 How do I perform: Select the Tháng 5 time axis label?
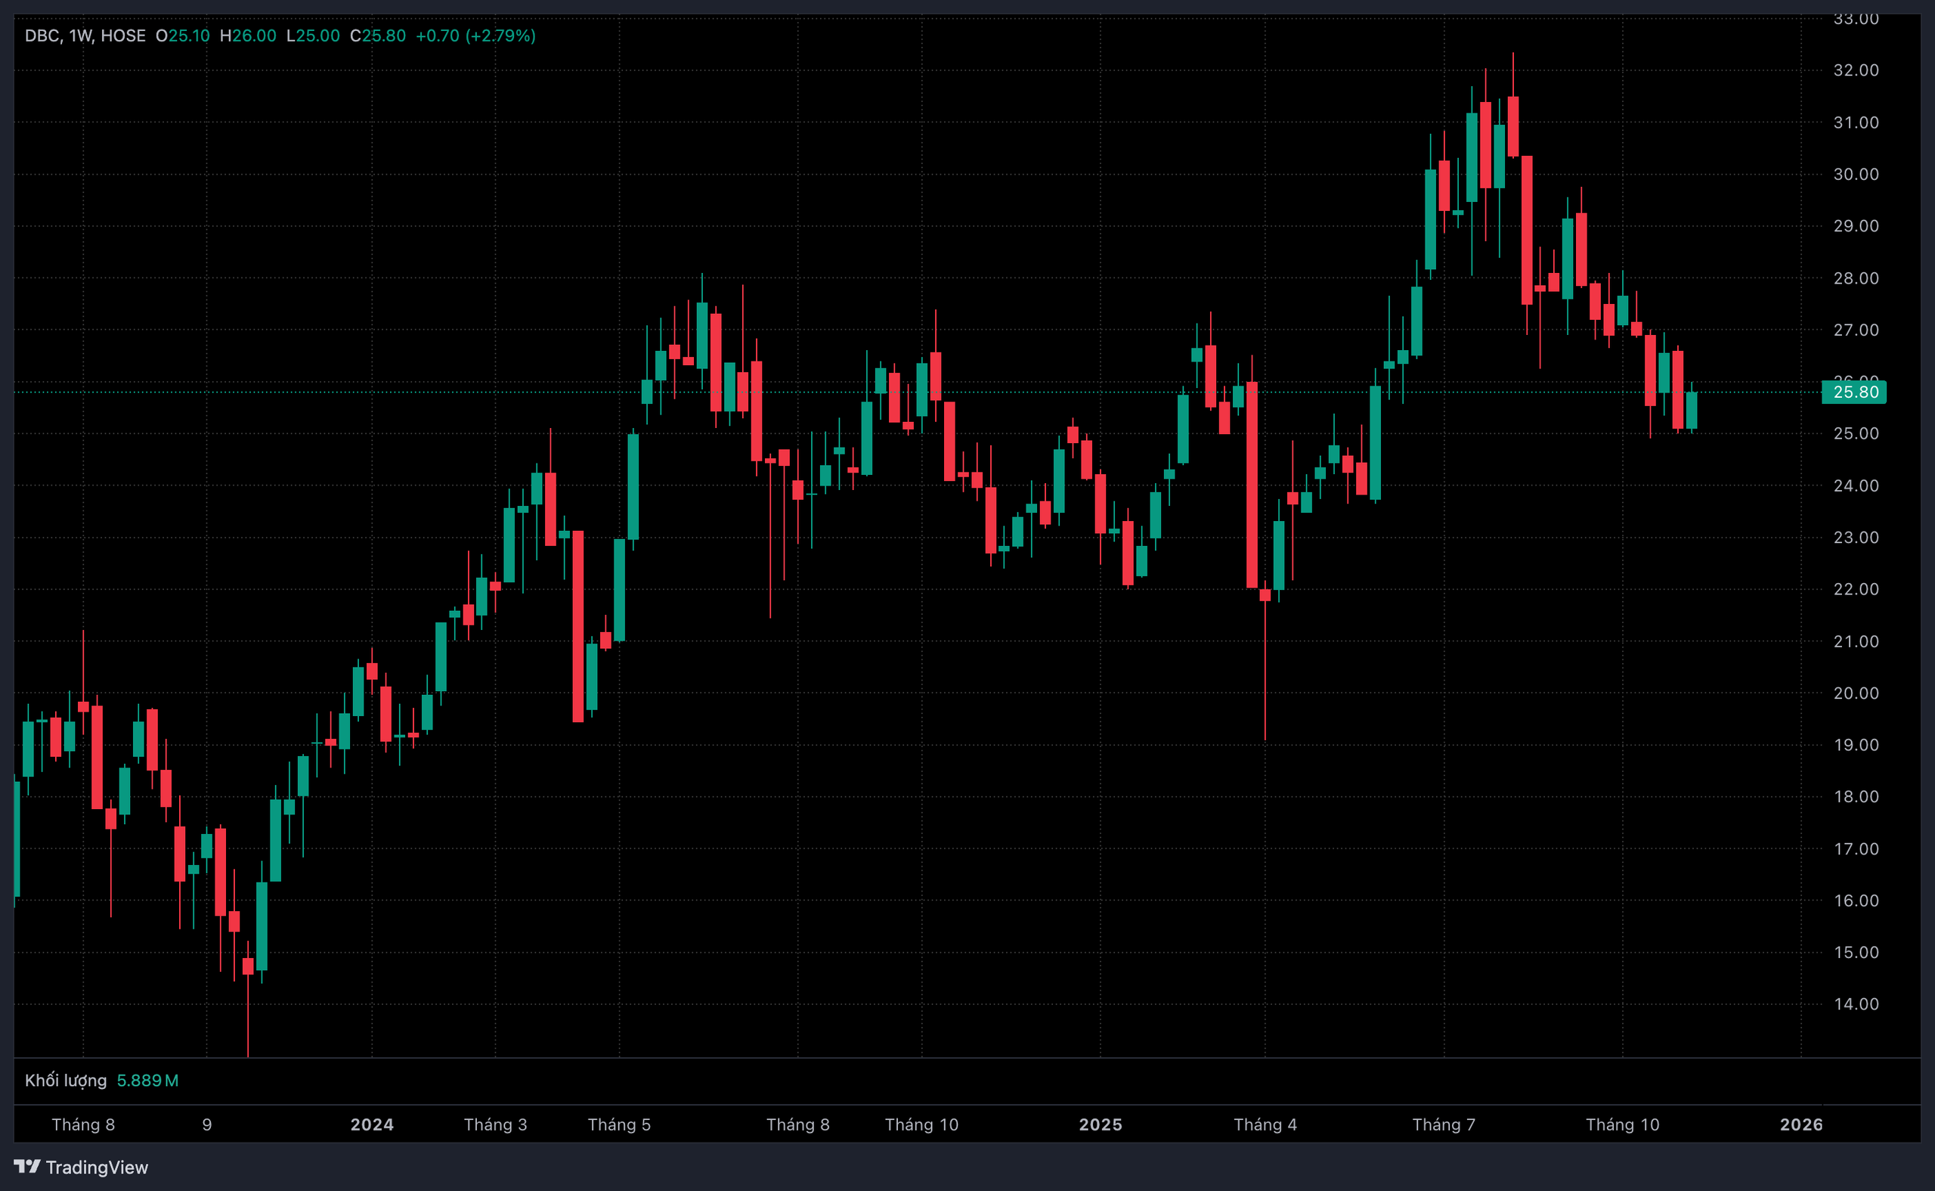[619, 1124]
